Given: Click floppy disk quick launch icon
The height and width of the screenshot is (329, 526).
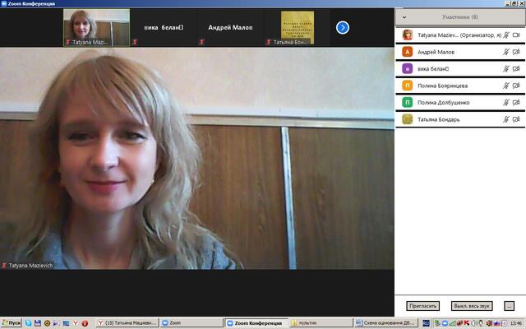Looking at the screenshot, I should [38, 323].
